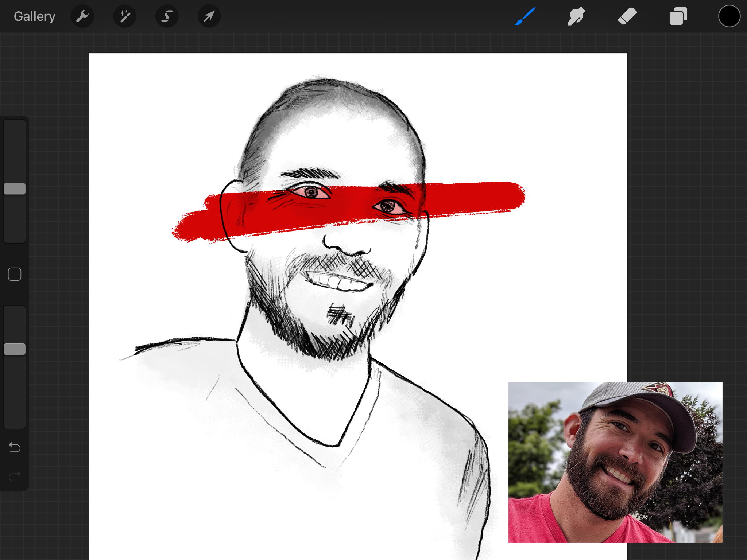Select the Eraser tool
The image size is (747, 560).
[x=627, y=16]
